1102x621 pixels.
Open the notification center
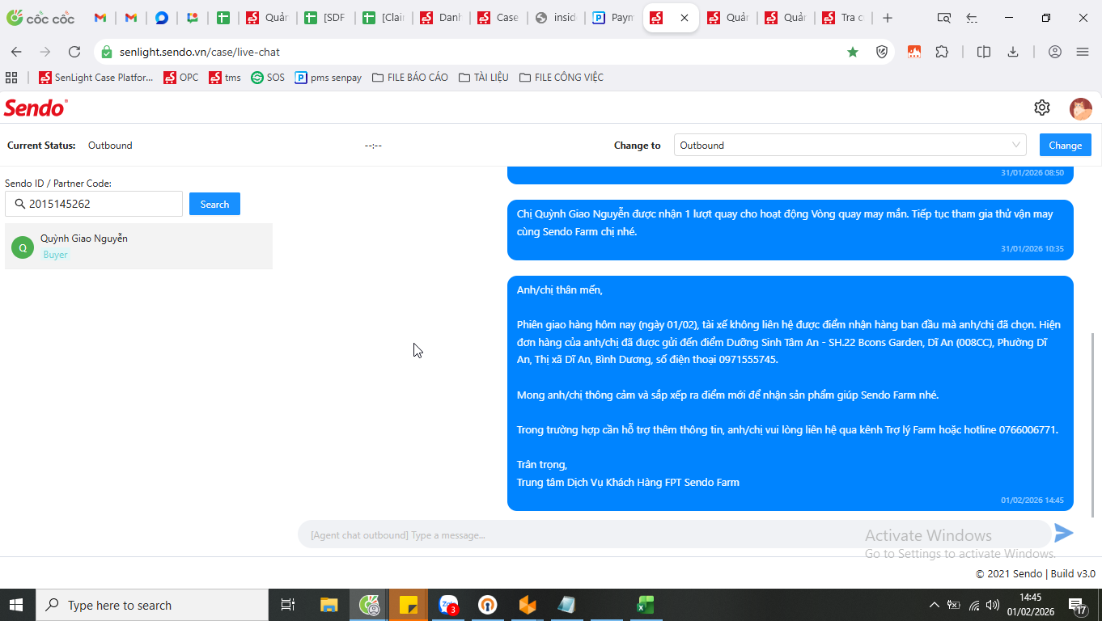pyautogui.click(x=1078, y=605)
